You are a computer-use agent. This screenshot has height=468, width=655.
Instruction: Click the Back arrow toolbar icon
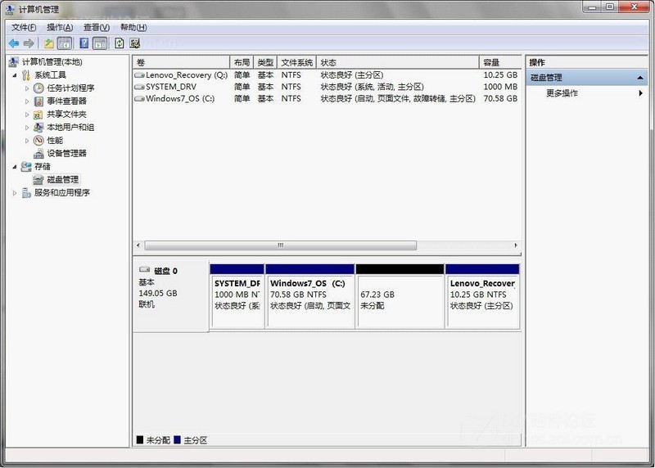14,43
